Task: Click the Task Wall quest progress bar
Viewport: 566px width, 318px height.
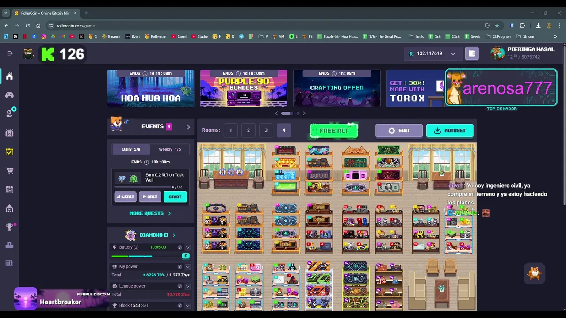Action: click(142, 187)
